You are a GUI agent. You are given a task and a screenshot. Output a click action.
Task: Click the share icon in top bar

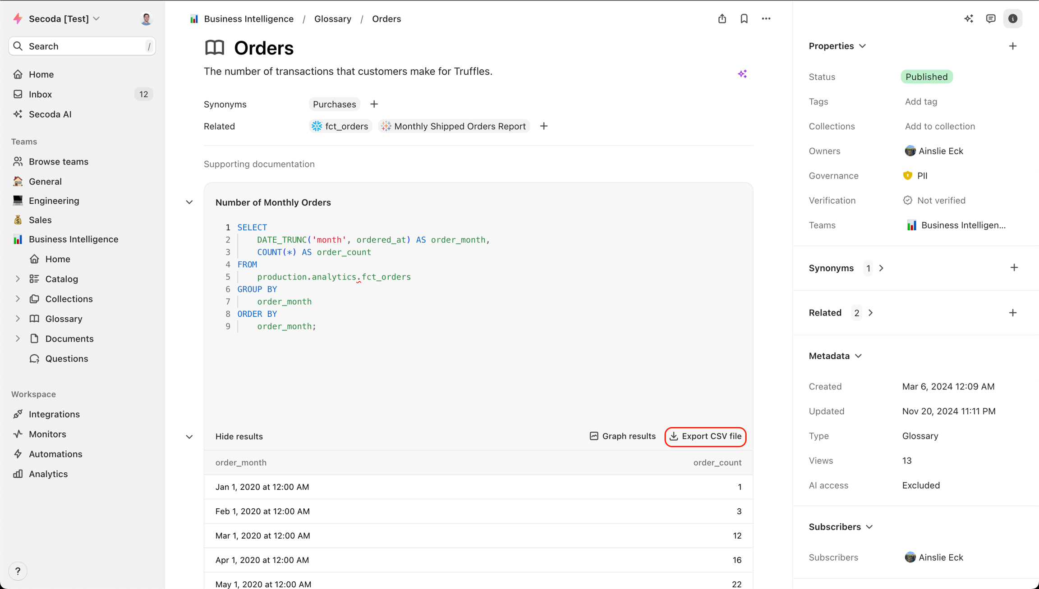[722, 18]
